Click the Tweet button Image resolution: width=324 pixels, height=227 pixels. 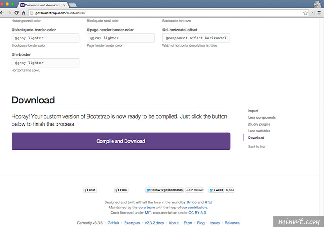pyautogui.click(x=216, y=190)
